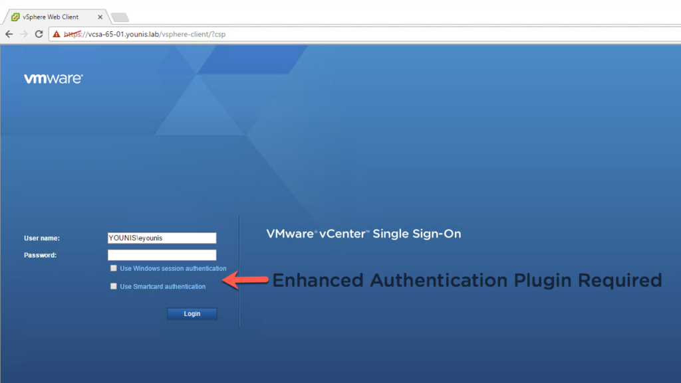
Task: Click the vmware logo
Action: click(x=53, y=78)
